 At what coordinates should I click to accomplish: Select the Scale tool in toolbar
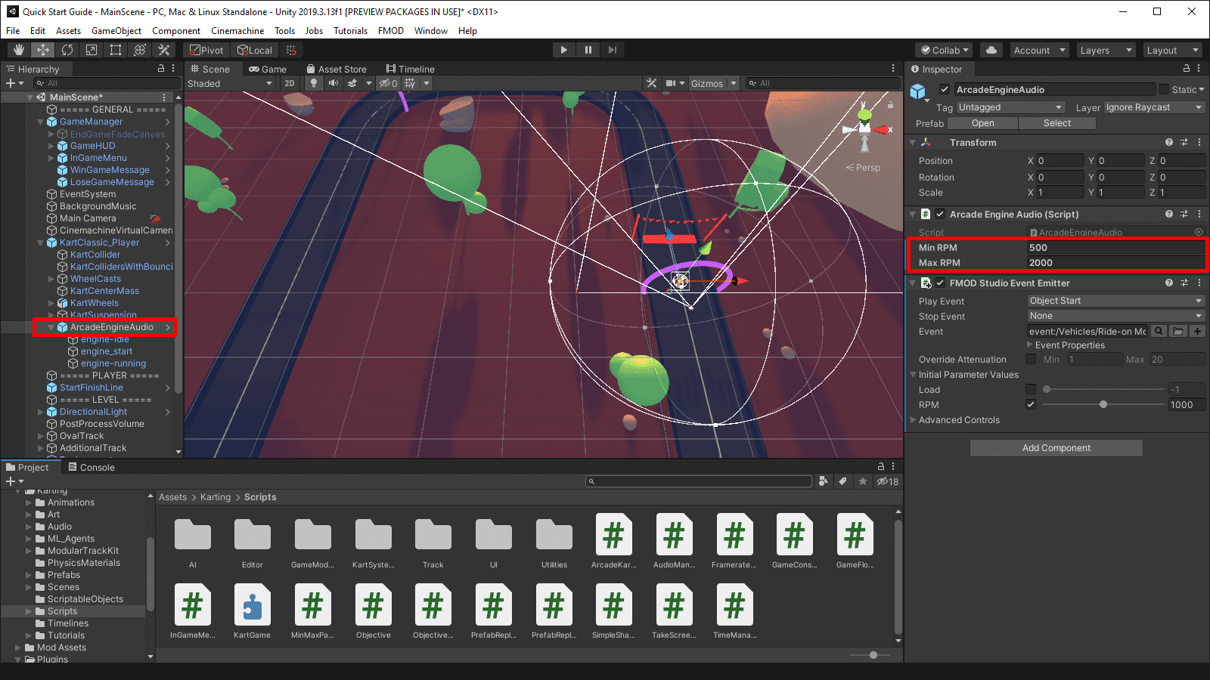click(x=92, y=50)
